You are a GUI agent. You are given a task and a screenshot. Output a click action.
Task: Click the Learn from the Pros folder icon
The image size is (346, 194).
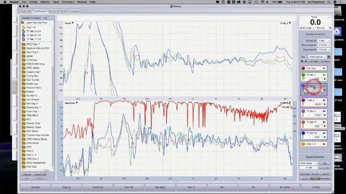[x=23, y=23]
